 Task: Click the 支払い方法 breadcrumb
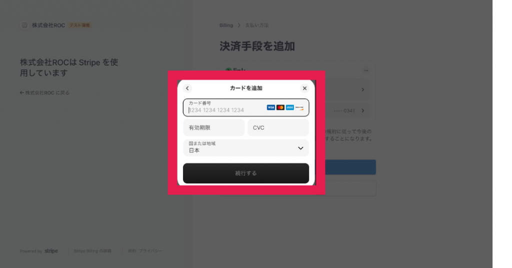coord(256,25)
